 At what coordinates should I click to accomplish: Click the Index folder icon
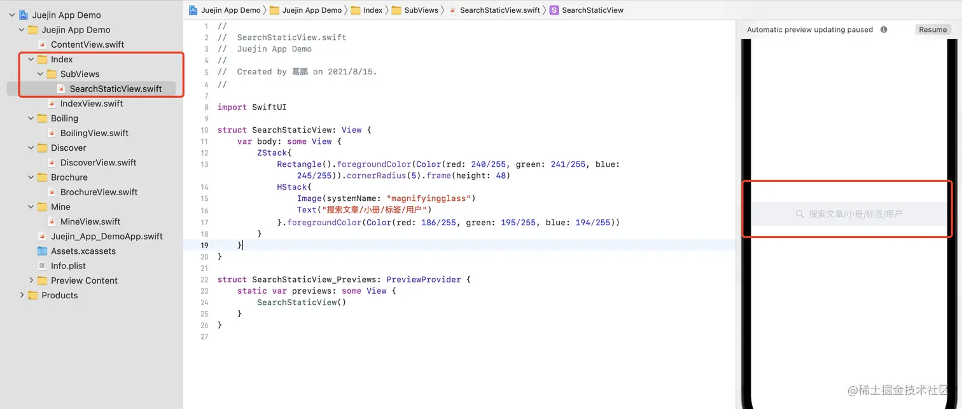[x=42, y=59]
